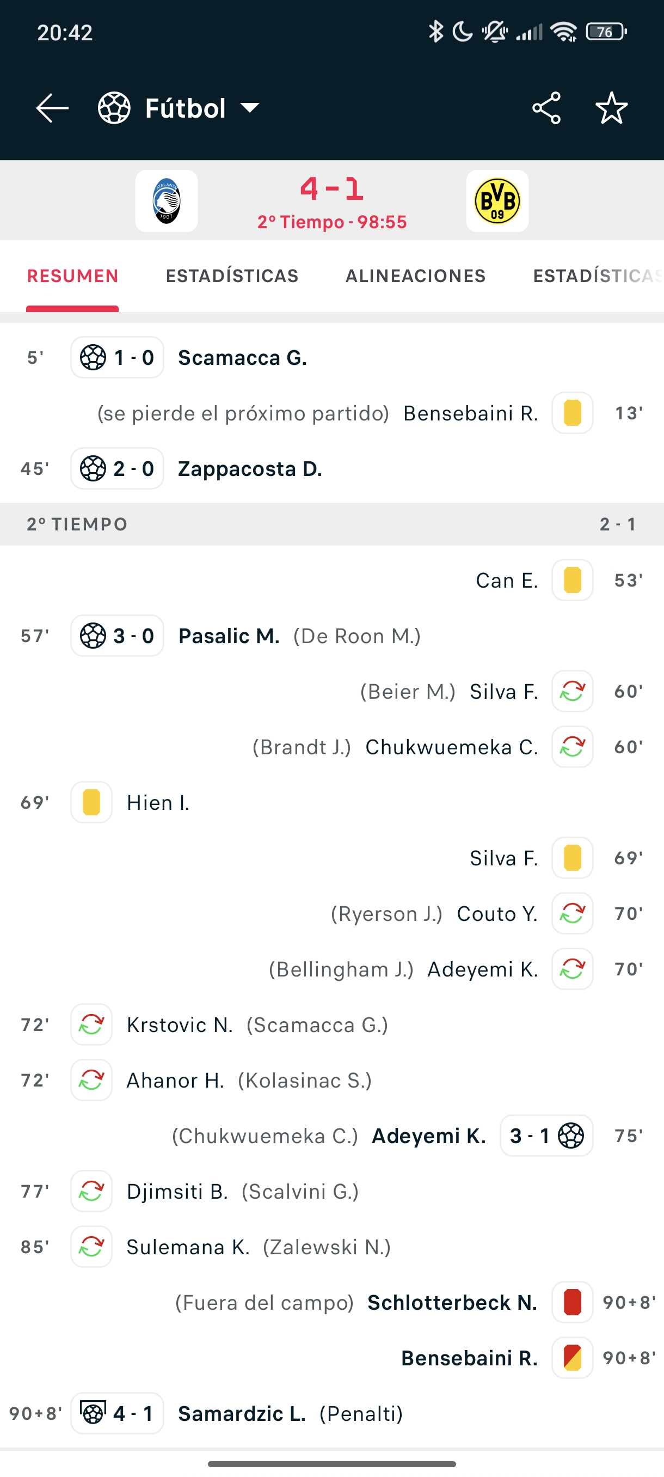Screen dimensions: 664x1477
Task: Tap Bensebaini's second yellow-red card icon
Action: (572, 1358)
